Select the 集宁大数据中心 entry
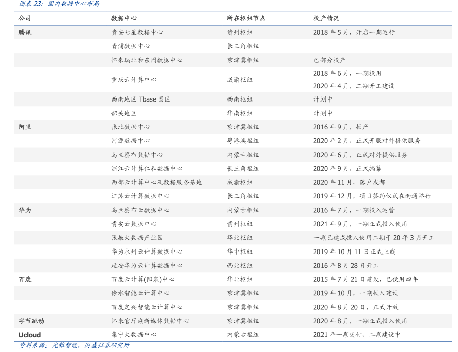Screen dimensions: 458x352 pos(133,334)
